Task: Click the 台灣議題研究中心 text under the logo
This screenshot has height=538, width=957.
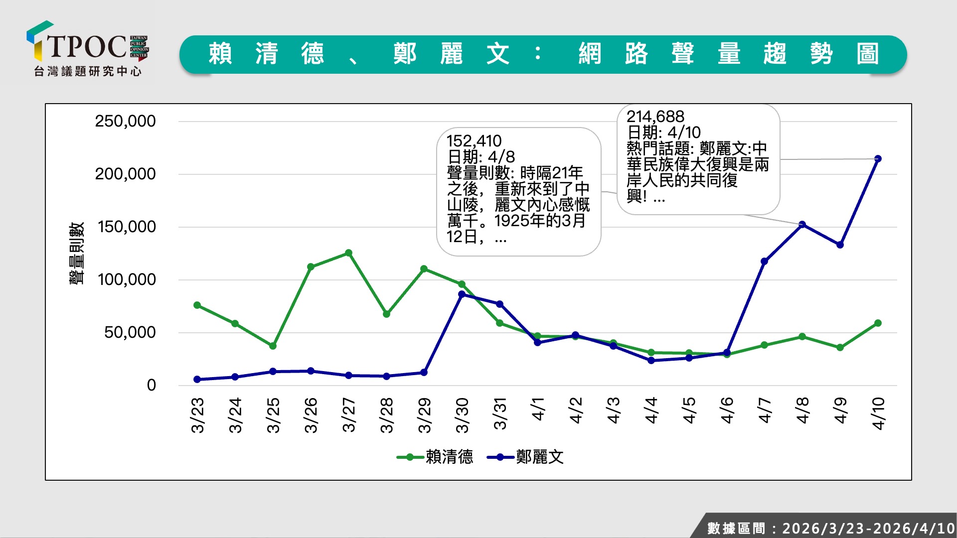Action: (88, 72)
